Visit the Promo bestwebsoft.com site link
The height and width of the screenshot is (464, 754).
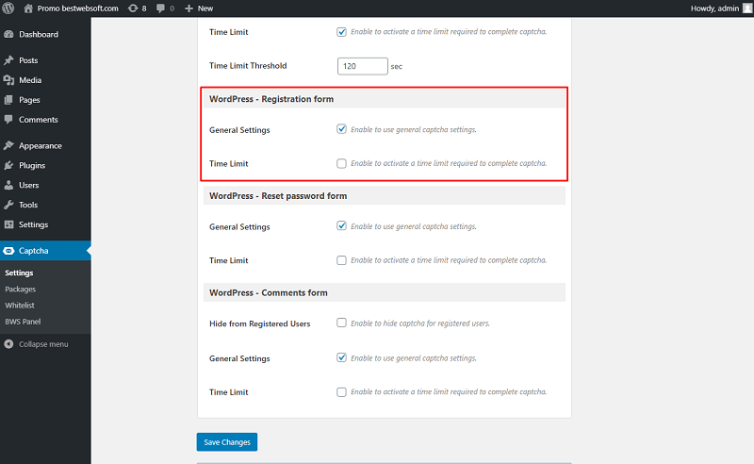pos(77,8)
